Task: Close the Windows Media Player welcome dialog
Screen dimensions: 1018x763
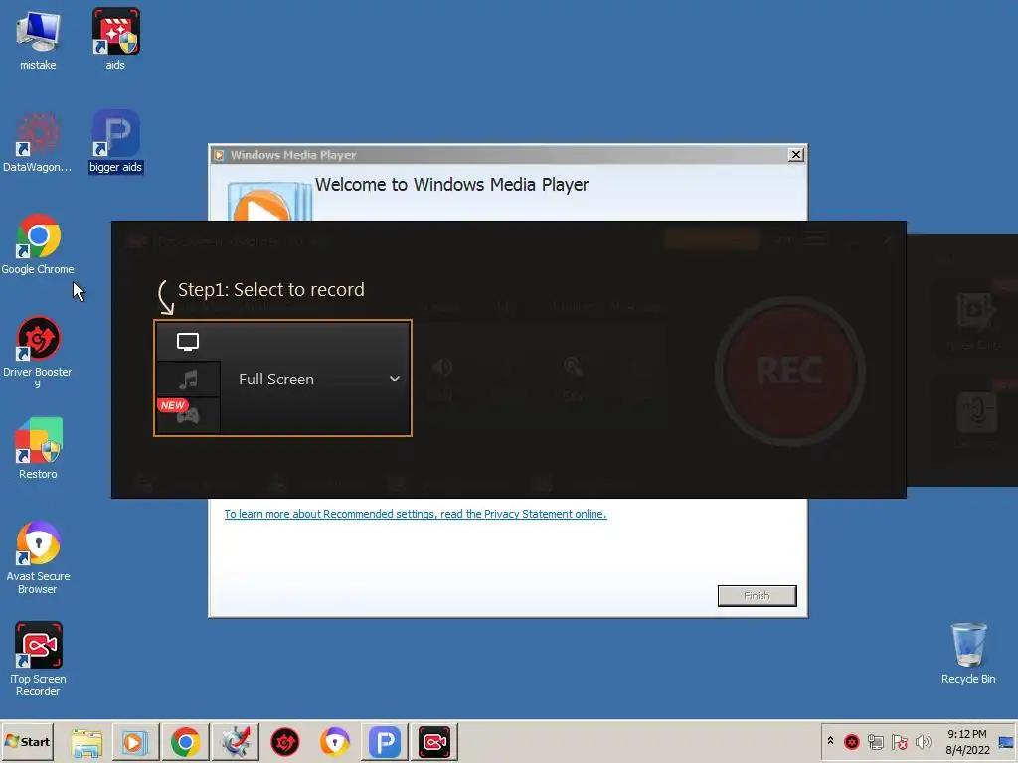Action: click(796, 154)
